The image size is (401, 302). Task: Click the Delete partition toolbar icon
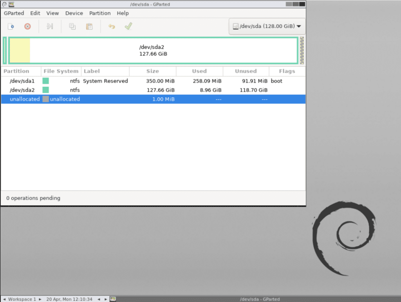pyautogui.click(x=27, y=27)
